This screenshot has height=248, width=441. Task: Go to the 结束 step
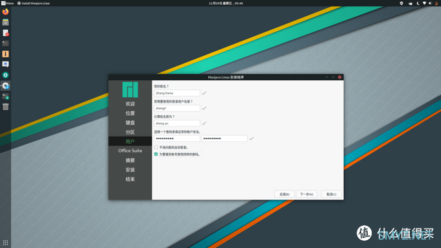tap(130, 179)
